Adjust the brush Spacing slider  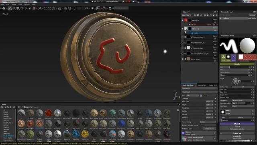(x=235, y=75)
